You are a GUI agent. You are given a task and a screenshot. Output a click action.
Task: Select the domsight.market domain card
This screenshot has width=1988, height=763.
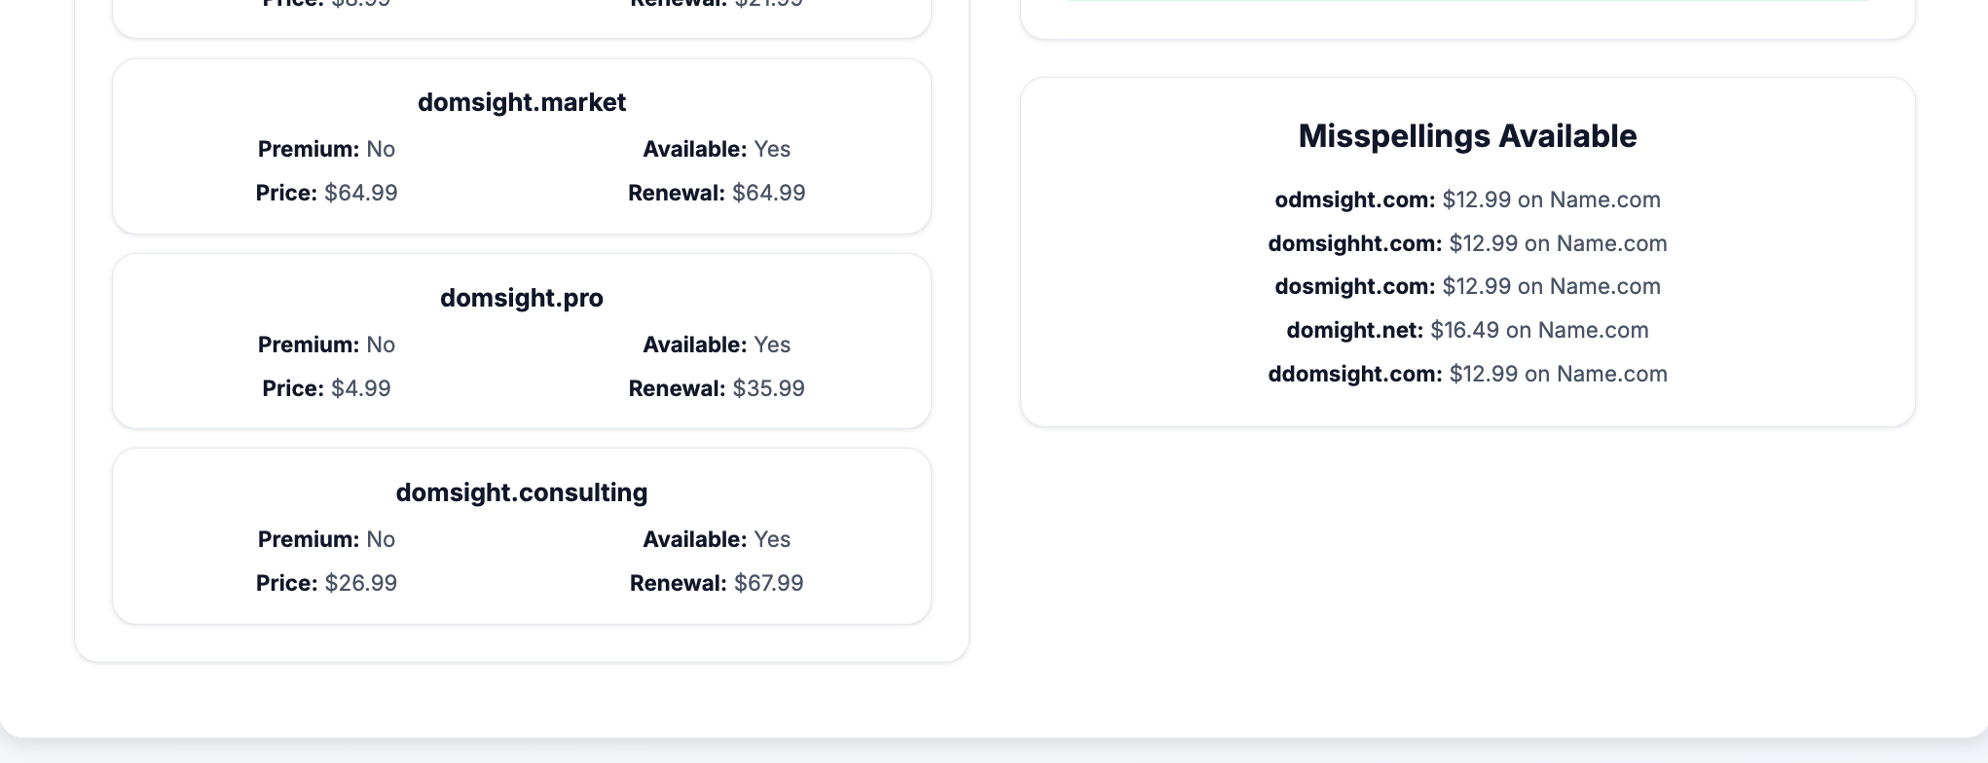[522, 146]
